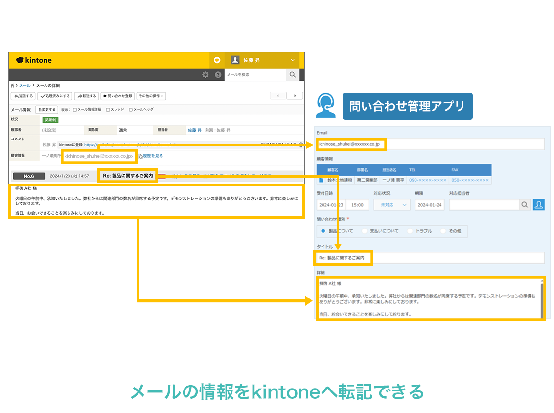Expand the その他の操作 dropdown
The height and width of the screenshot is (413, 554).
(151, 96)
